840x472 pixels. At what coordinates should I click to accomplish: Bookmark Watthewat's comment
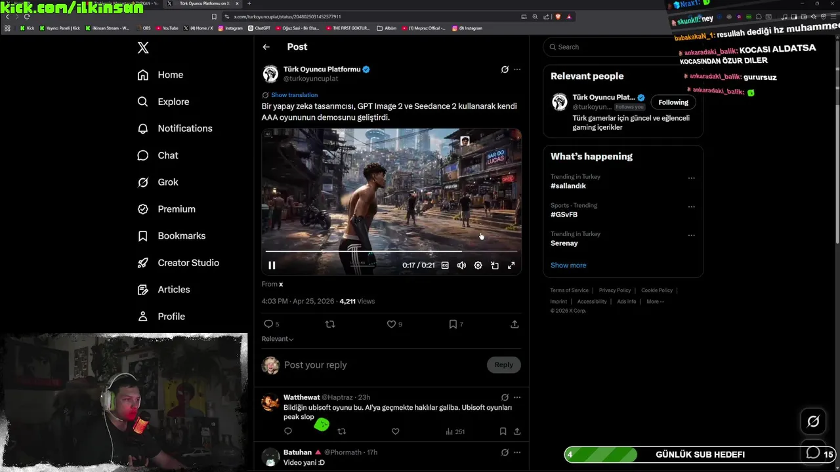point(503,431)
